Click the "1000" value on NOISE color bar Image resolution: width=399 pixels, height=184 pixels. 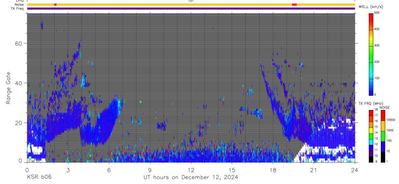390,130
